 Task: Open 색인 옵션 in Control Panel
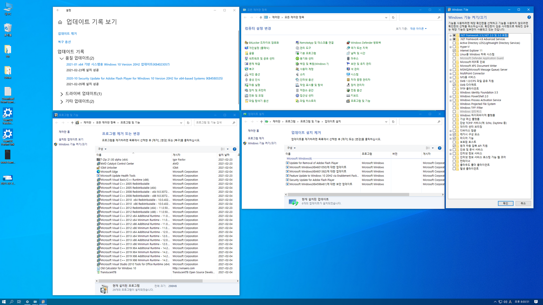(x=252, y=74)
